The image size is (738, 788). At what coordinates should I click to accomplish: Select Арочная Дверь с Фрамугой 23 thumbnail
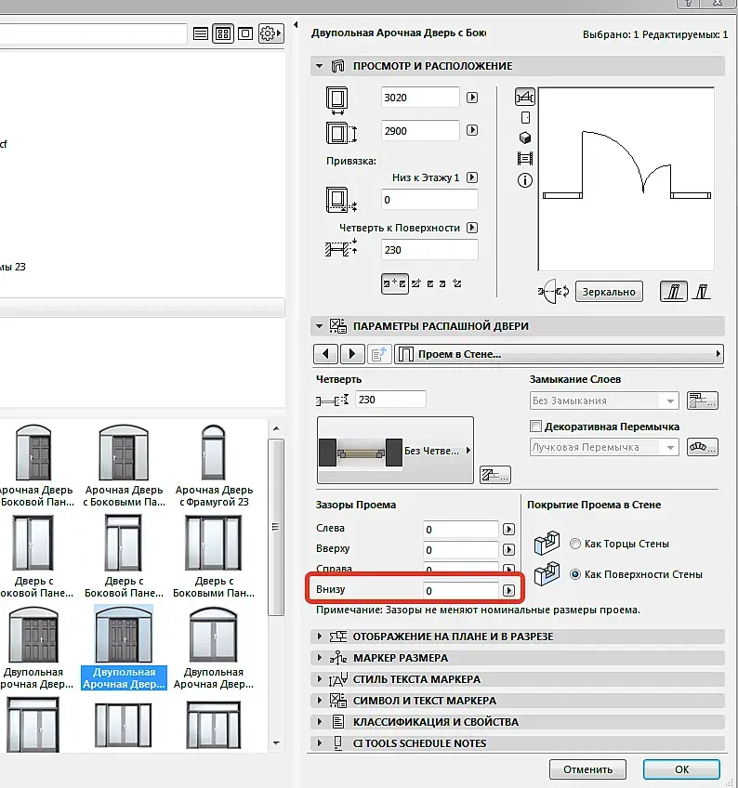tap(214, 466)
